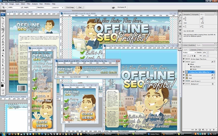The height and width of the screenshot is (136, 218).
Task: Hide the 'It's Now Easier Than Ever' layer
Action: [183, 59]
